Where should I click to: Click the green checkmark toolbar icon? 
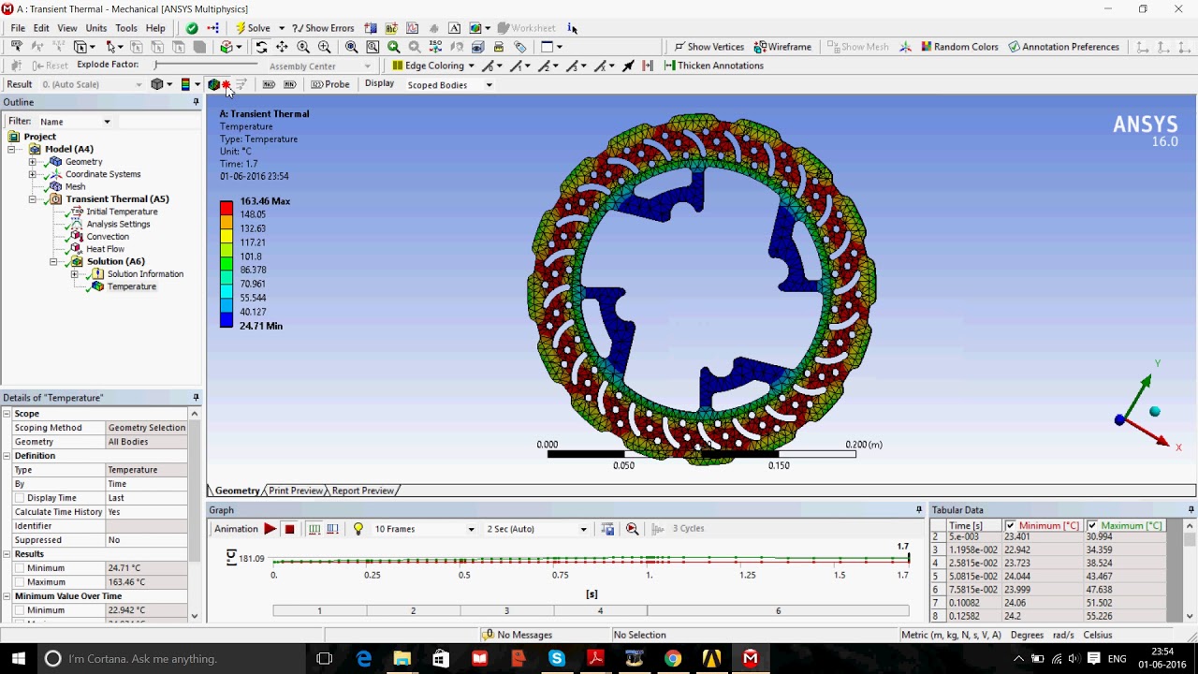[192, 28]
